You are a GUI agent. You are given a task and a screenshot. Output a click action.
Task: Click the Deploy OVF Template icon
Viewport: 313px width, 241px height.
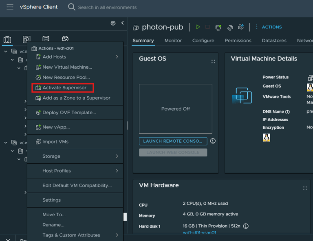point(38,113)
